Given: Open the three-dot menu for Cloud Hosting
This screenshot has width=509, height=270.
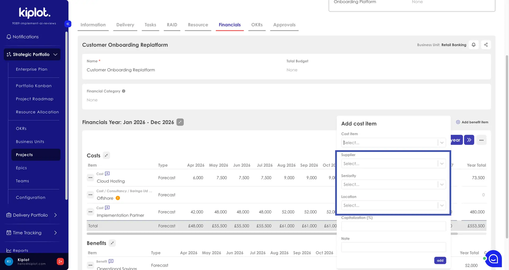Looking at the screenshot, I should [90, 178].
